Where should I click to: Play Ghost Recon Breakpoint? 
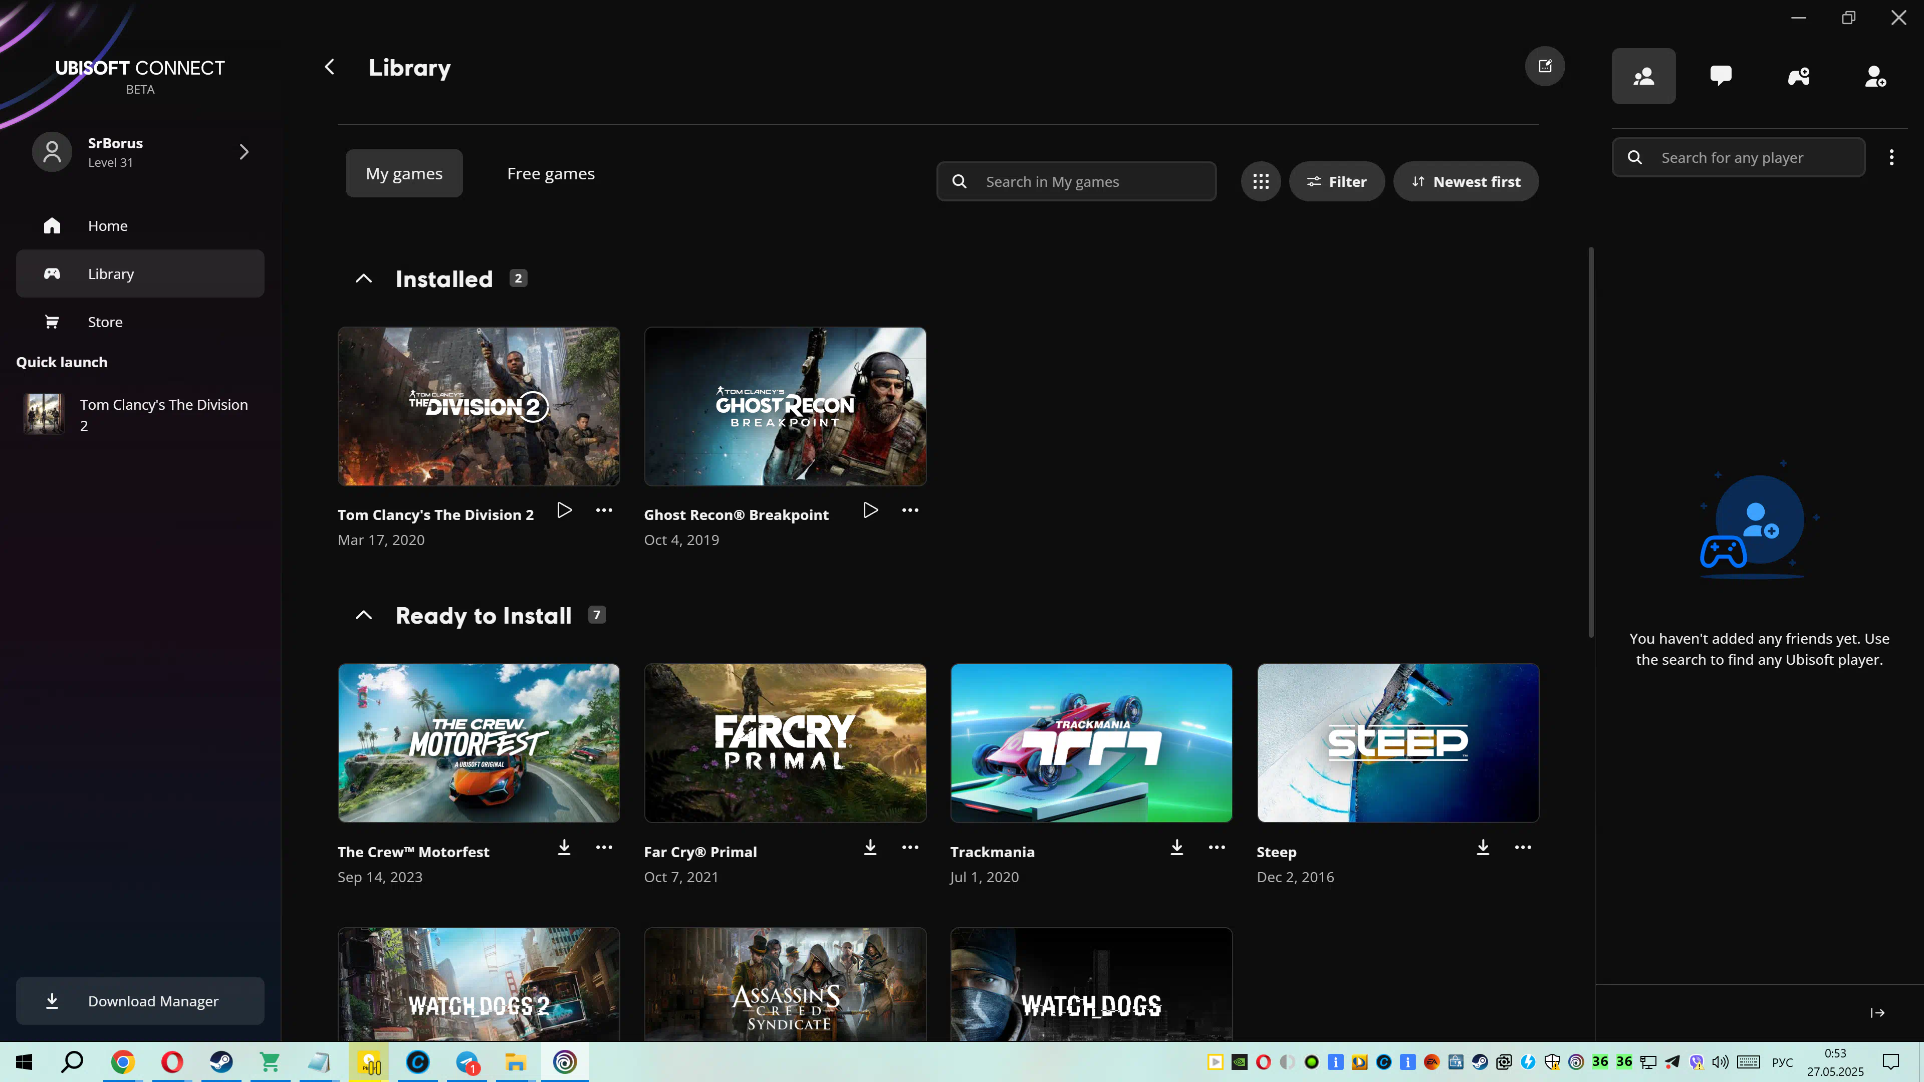click(871, 510)
